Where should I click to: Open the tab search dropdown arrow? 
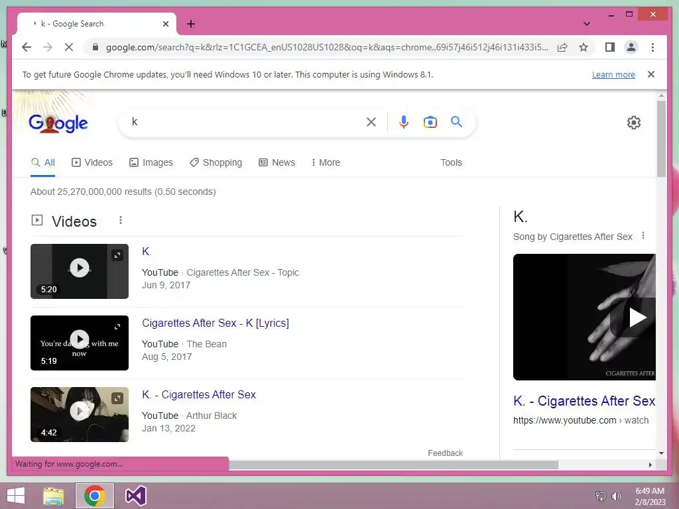click(x=586, y=24)
